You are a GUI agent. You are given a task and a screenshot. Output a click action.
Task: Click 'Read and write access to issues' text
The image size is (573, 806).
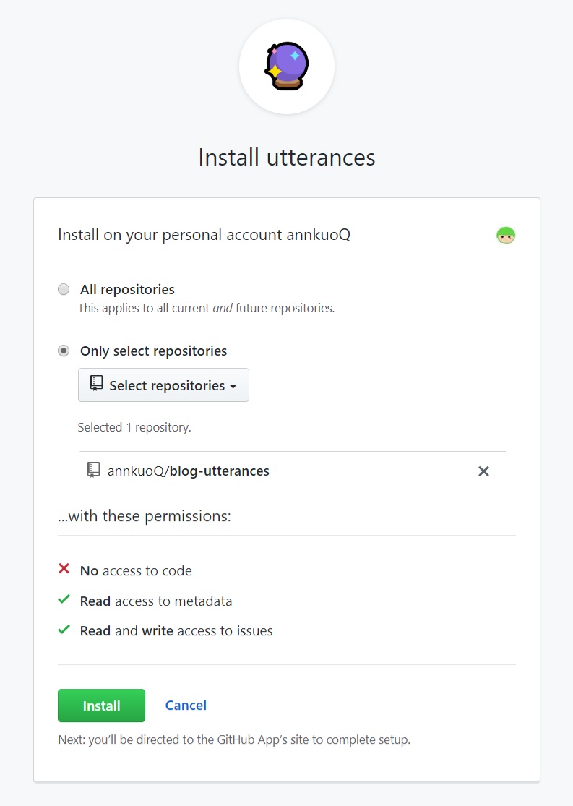(176, 631)
